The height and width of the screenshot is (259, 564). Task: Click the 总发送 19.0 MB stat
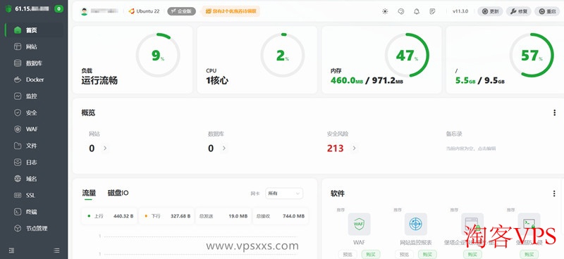point(223,216)
